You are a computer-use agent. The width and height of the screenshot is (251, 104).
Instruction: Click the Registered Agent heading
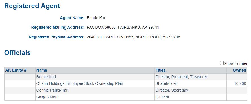tap(32, 6)
